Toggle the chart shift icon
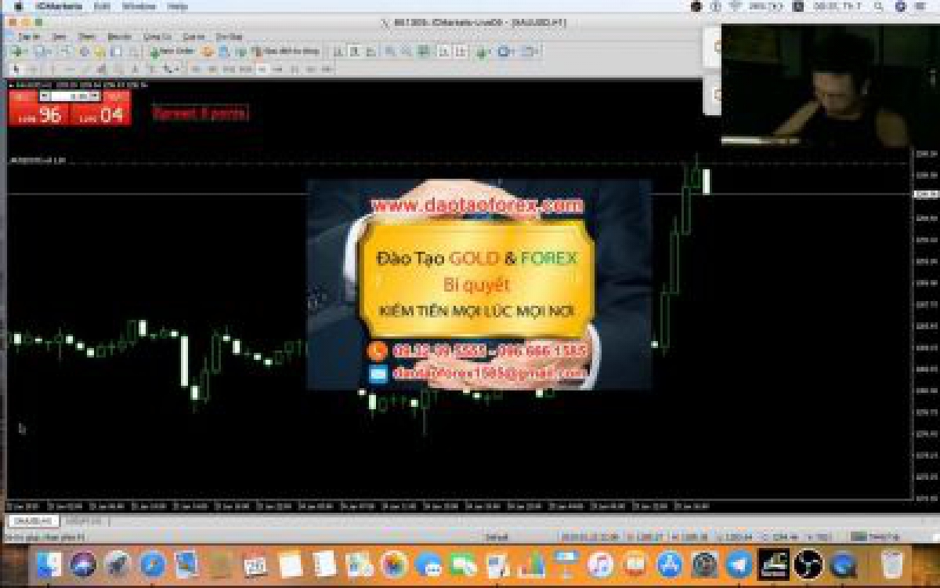This screenshot has height=588, width=940. tap(461, 51)
